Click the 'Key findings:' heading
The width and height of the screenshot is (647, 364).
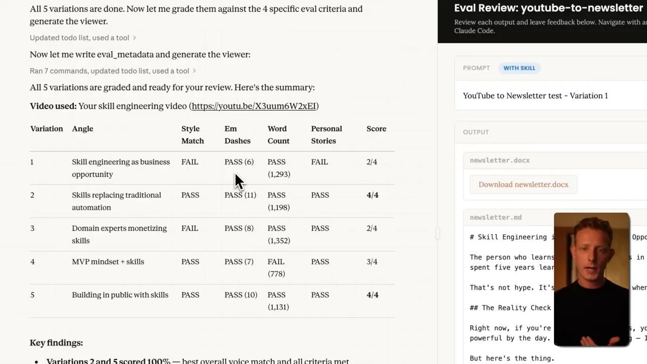coord(56,343)
